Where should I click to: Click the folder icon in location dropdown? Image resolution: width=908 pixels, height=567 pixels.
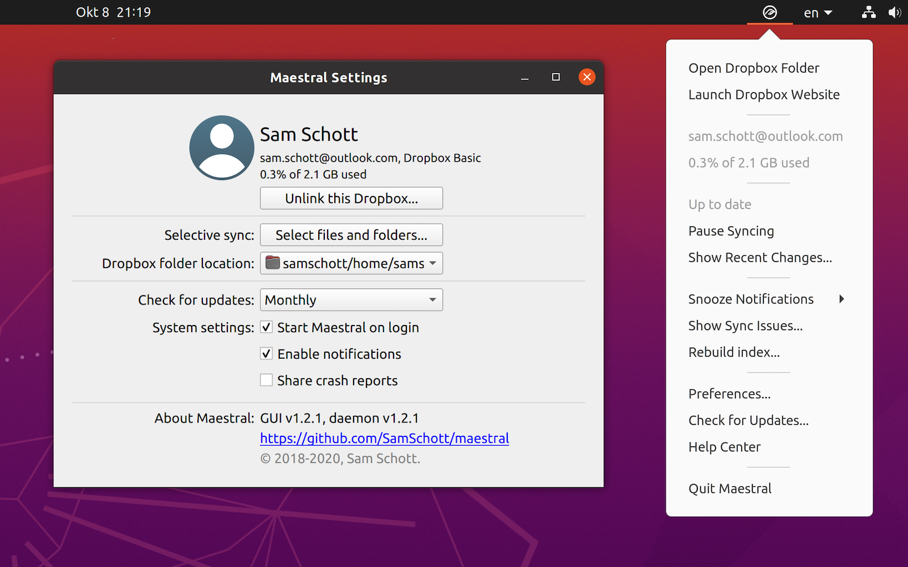pyautogui.click(x=272, y=263)
